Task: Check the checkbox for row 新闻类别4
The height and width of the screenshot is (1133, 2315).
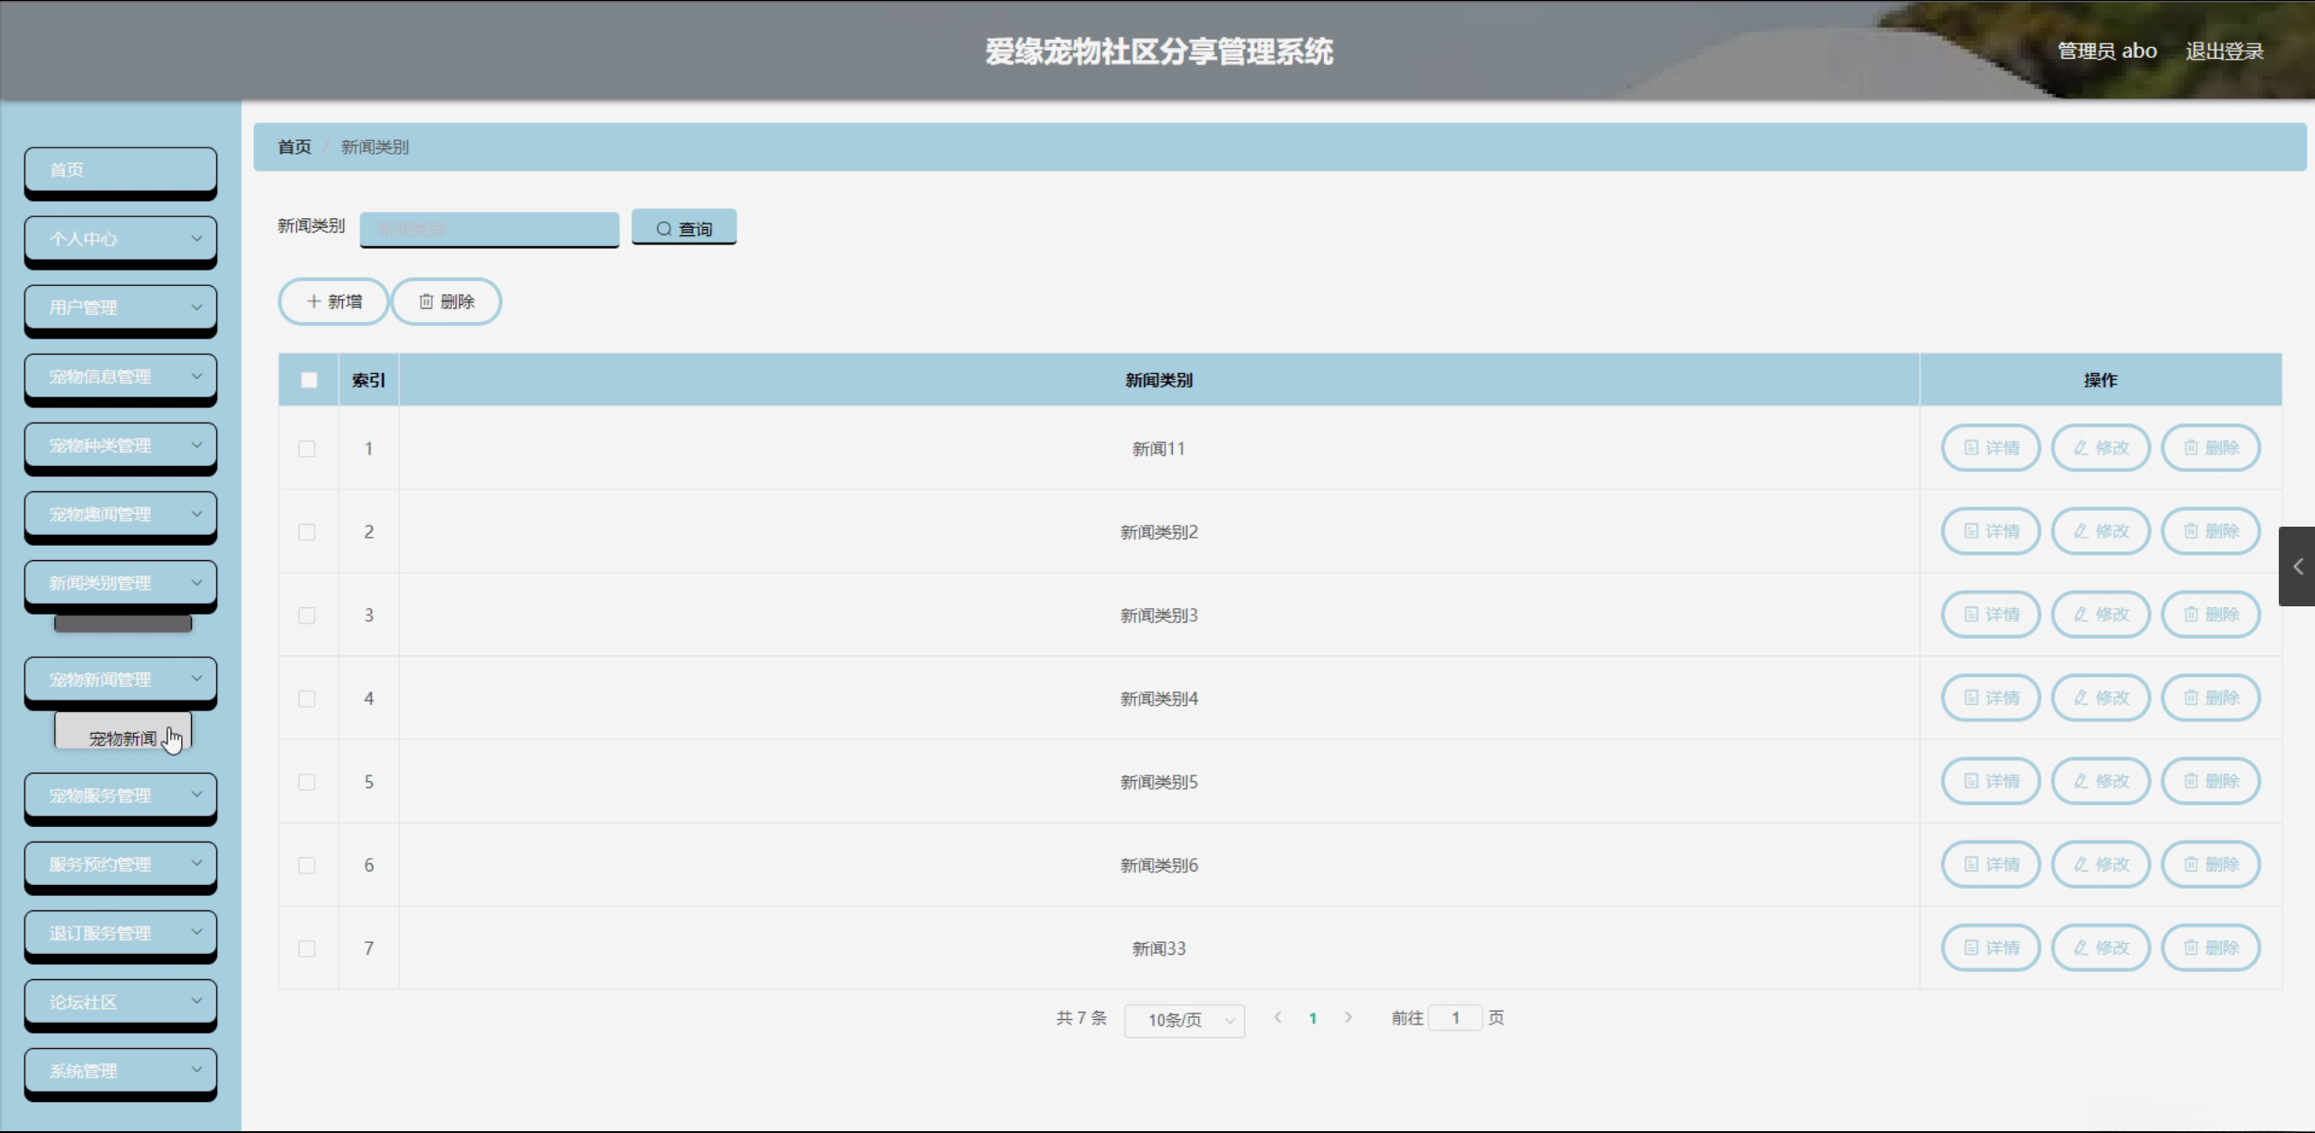Action: (x=307, y=699)
